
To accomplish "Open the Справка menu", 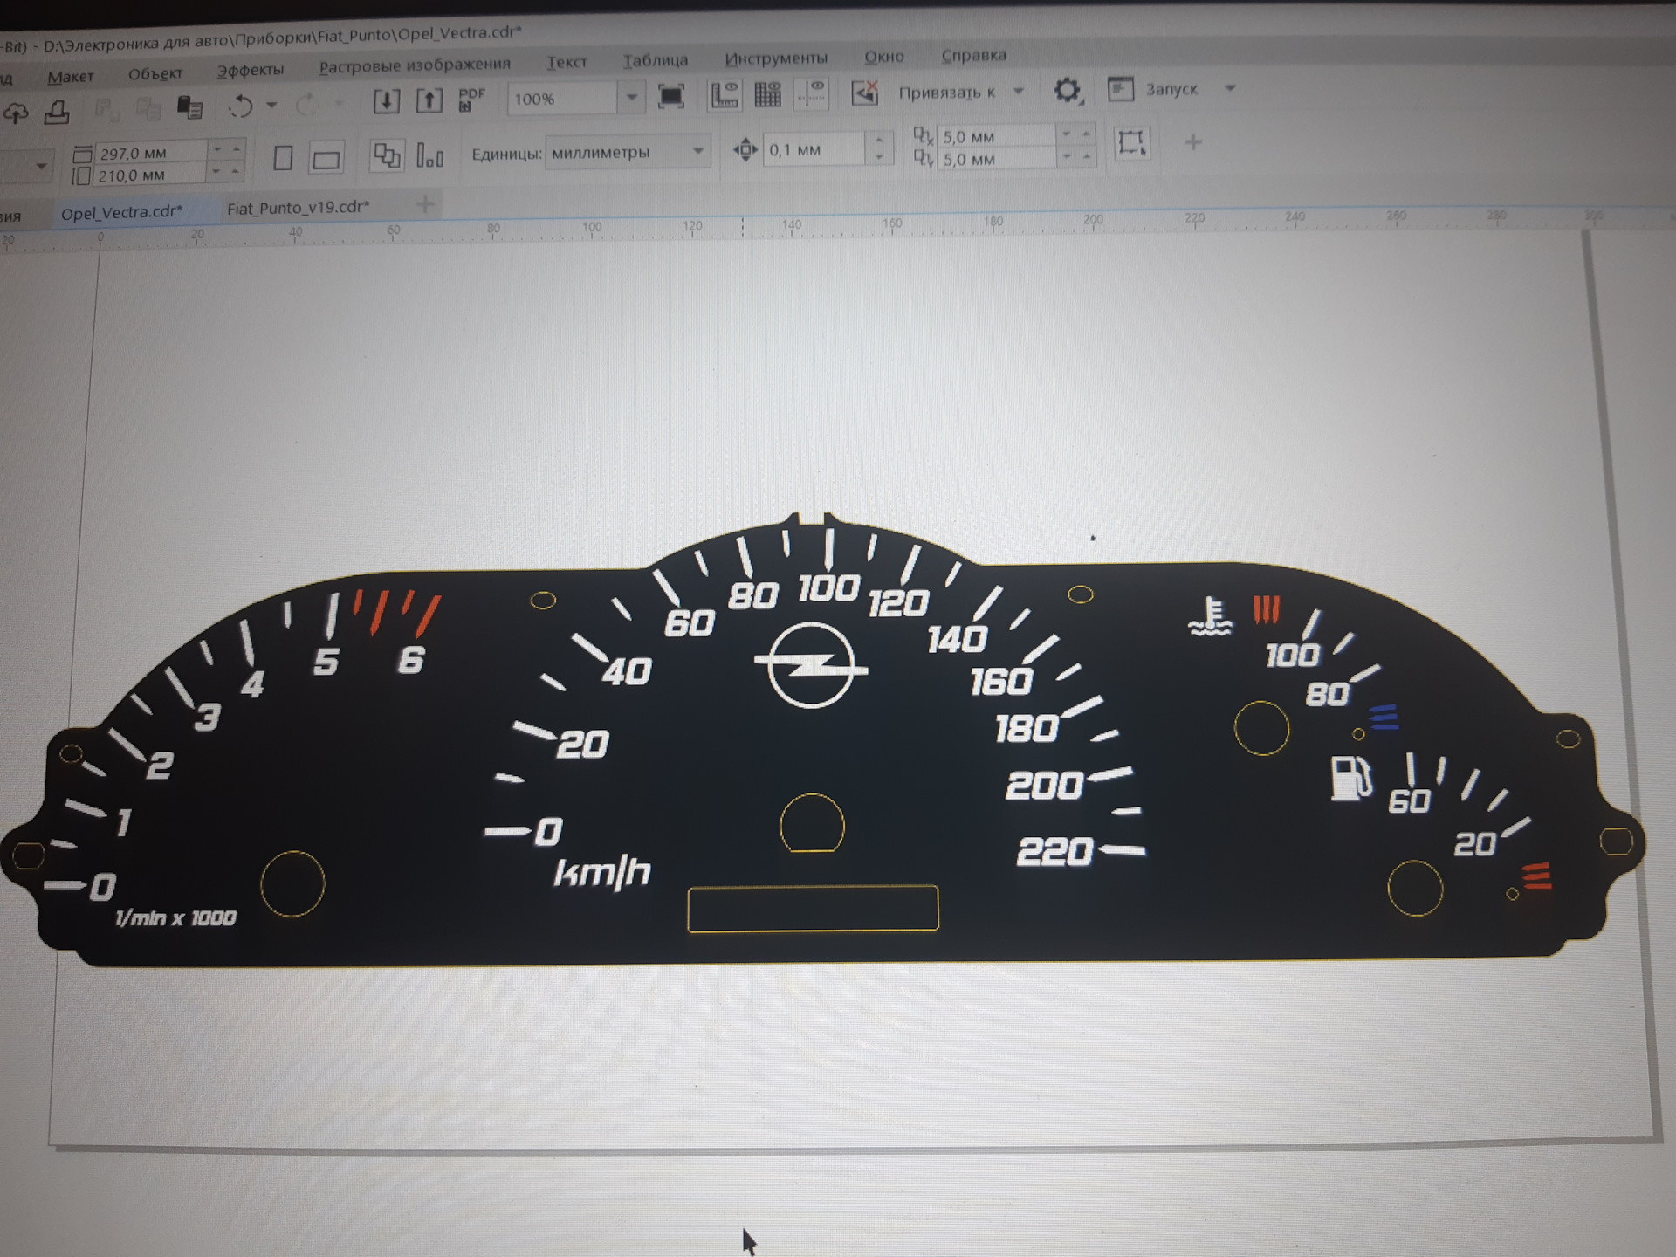I will point(974,55).
